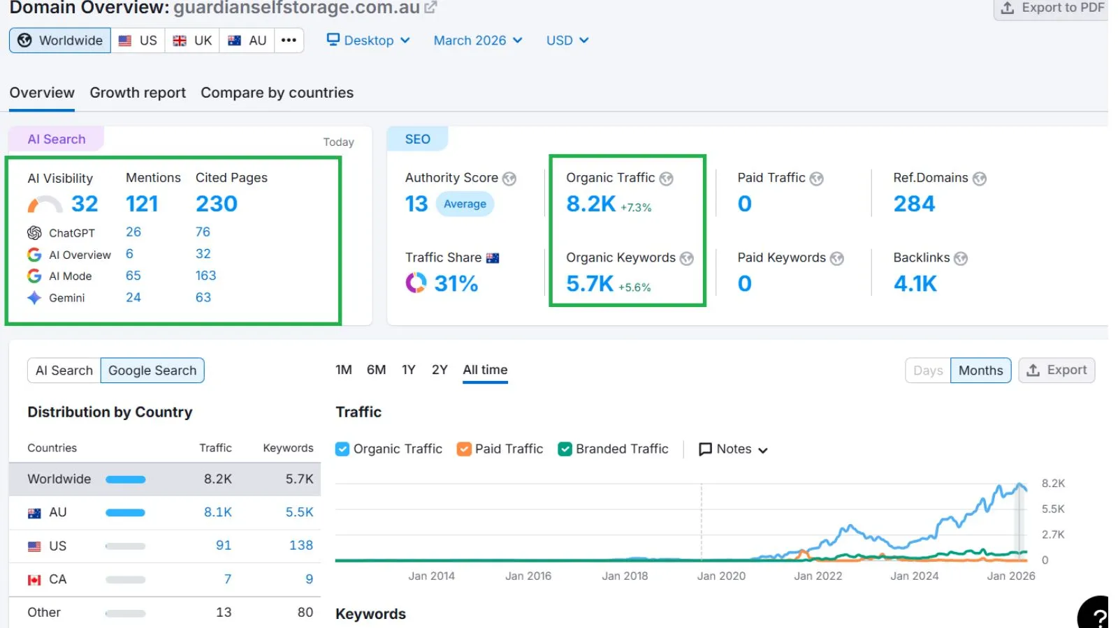Select the Worldwide database

[x=60, y=40]
